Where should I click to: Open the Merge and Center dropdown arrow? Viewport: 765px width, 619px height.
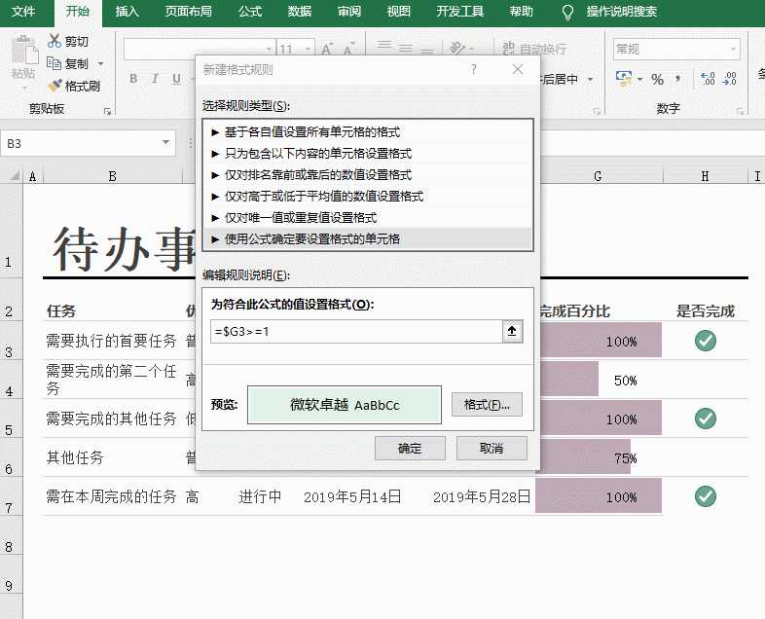tap(590, 79)
